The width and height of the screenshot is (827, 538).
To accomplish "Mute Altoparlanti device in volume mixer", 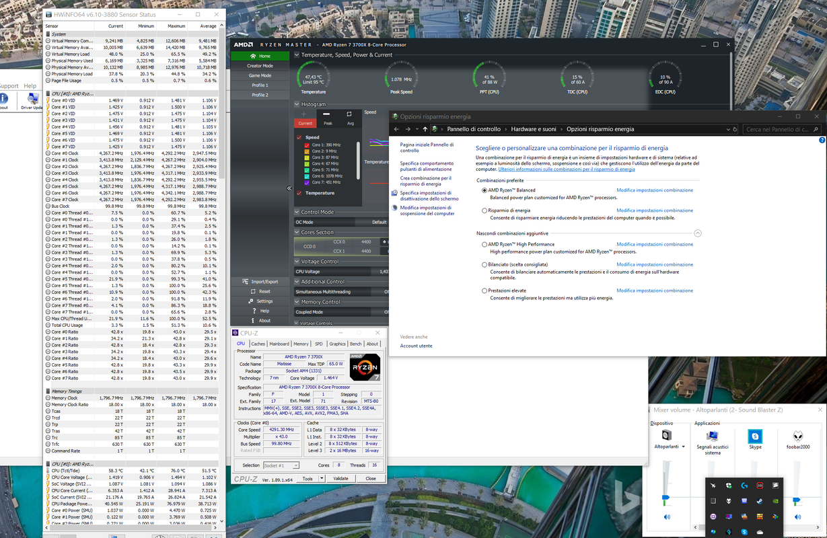I will tap(667, 517).
